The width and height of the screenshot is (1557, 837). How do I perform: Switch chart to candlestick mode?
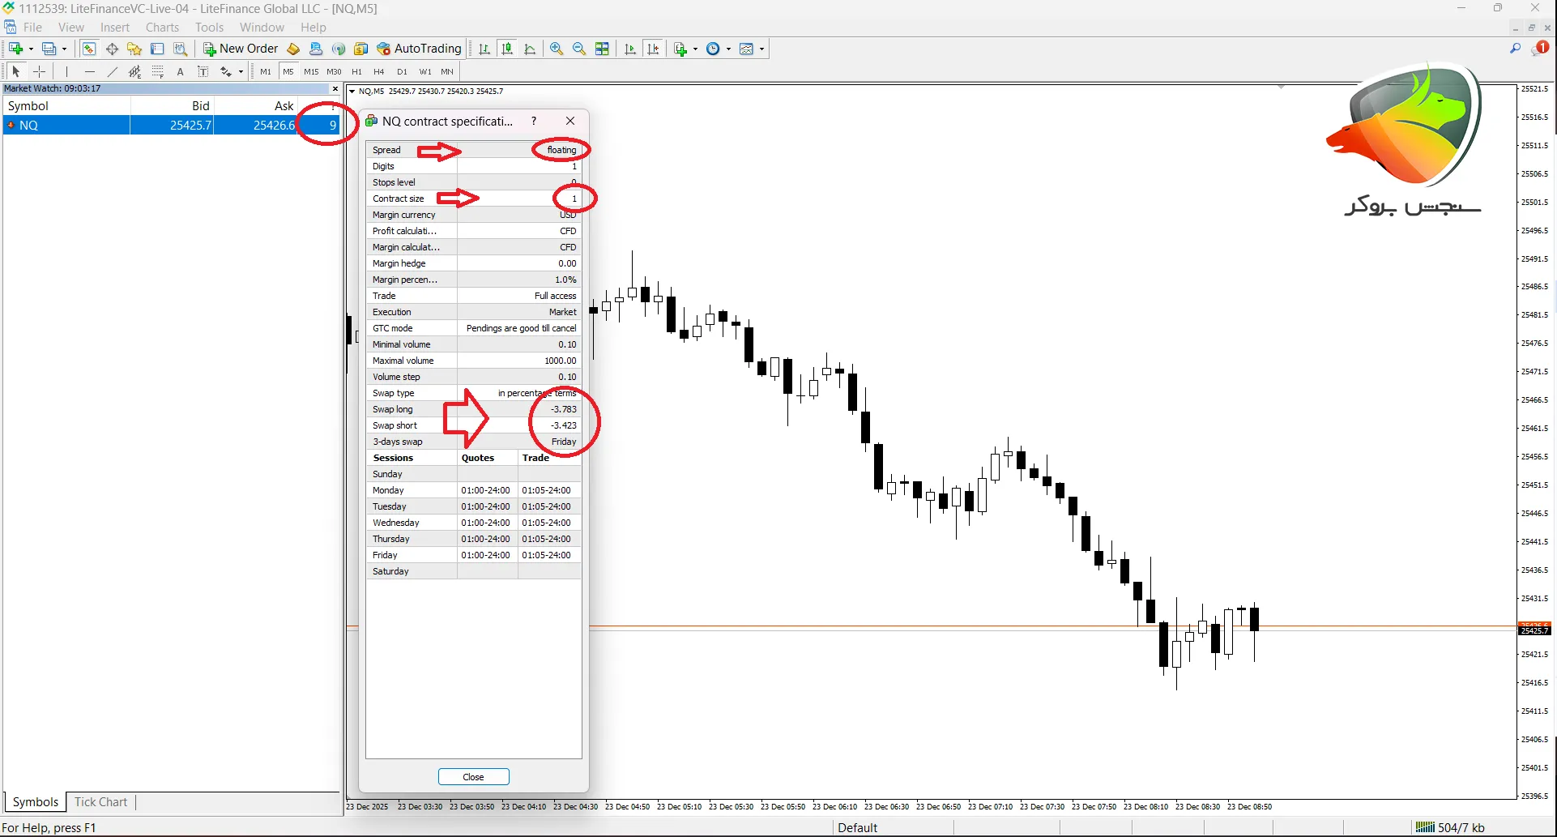(x=507, y=49)
